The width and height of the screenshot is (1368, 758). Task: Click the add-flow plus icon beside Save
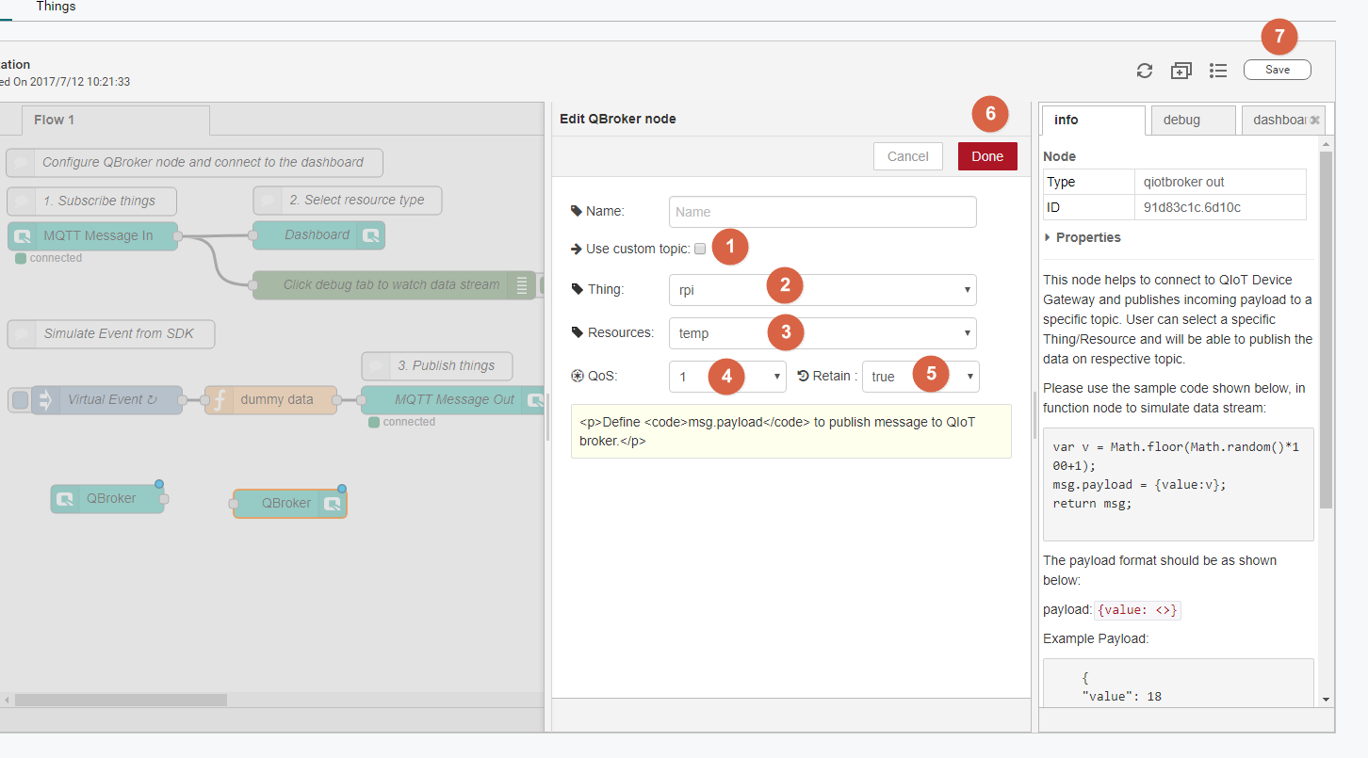[1181, 71]
